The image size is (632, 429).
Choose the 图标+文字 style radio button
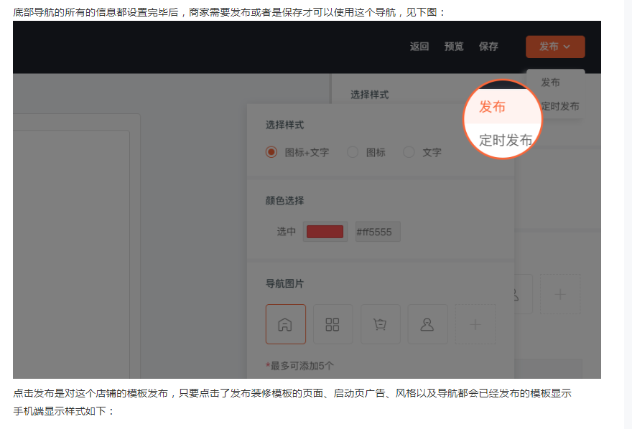pyautogui.click(x=271, y=152)
